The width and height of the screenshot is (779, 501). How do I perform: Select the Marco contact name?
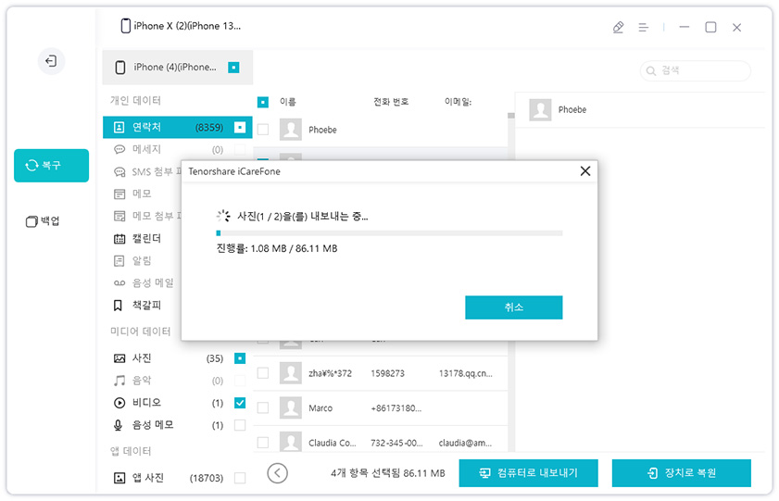[x=320, y=408]
